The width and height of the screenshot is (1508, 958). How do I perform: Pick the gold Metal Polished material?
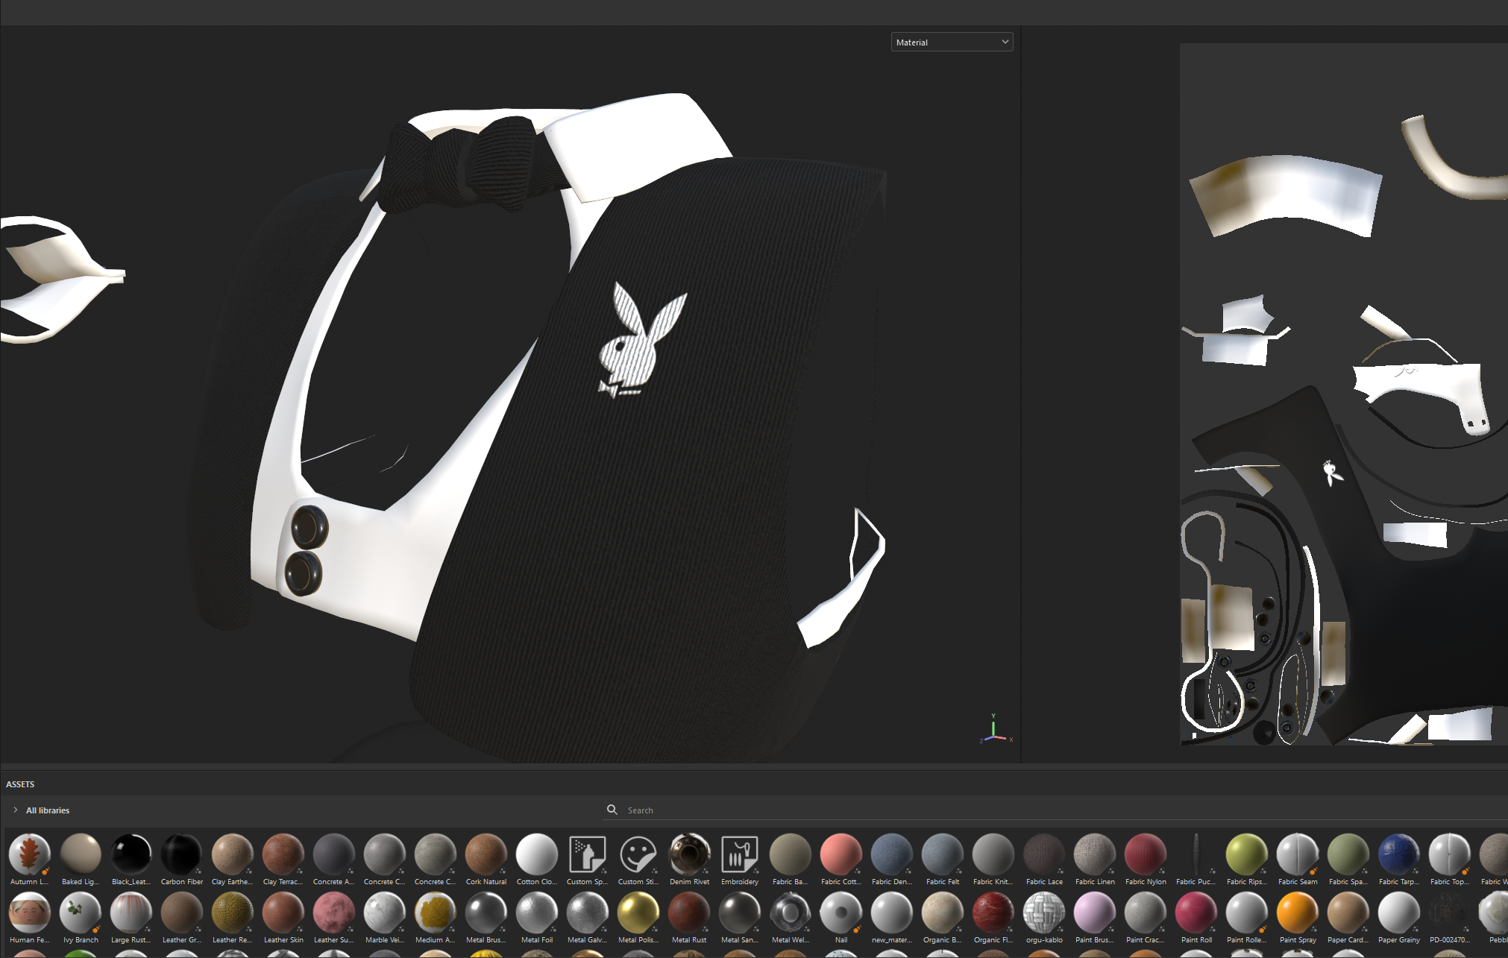point(638,912)
